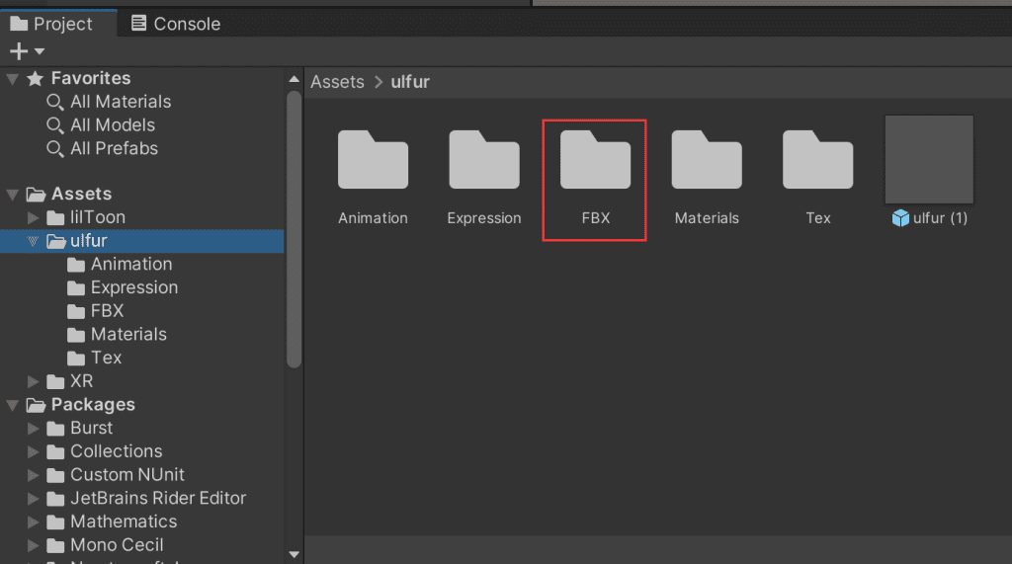Open the plus create asset dropdown
The image size is (1012, 564).
[27, 51]
